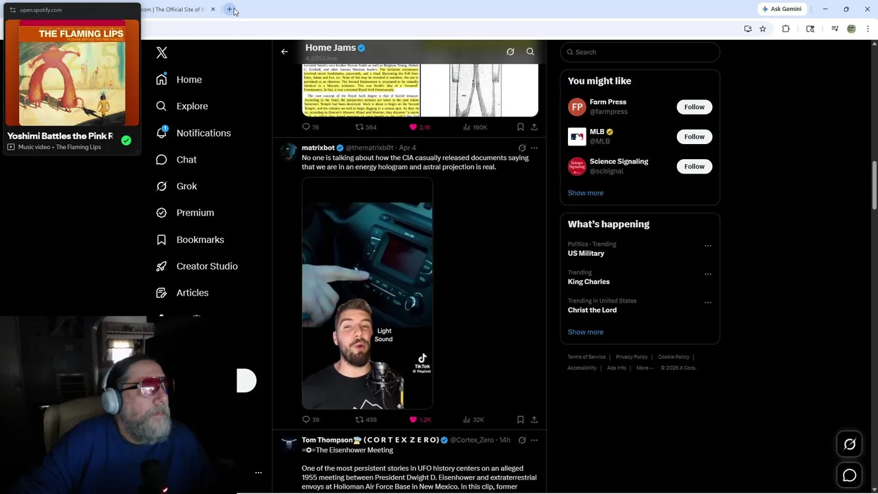Open a new browser tab with the plus button
Viewport: 878px width, 494px height.
point(230,10)
